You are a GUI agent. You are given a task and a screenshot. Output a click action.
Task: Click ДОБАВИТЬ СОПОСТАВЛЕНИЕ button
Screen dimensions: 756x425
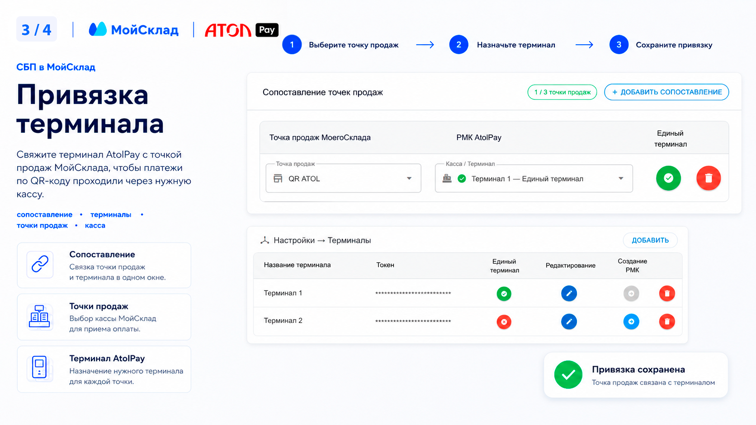(666, 92)
